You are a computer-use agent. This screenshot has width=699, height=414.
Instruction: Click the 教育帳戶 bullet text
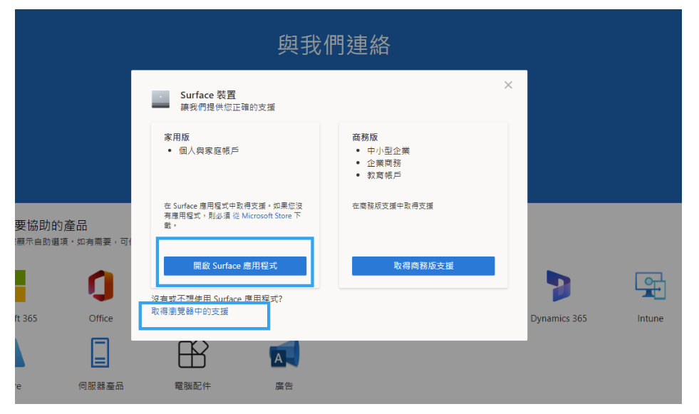[384, 175]
